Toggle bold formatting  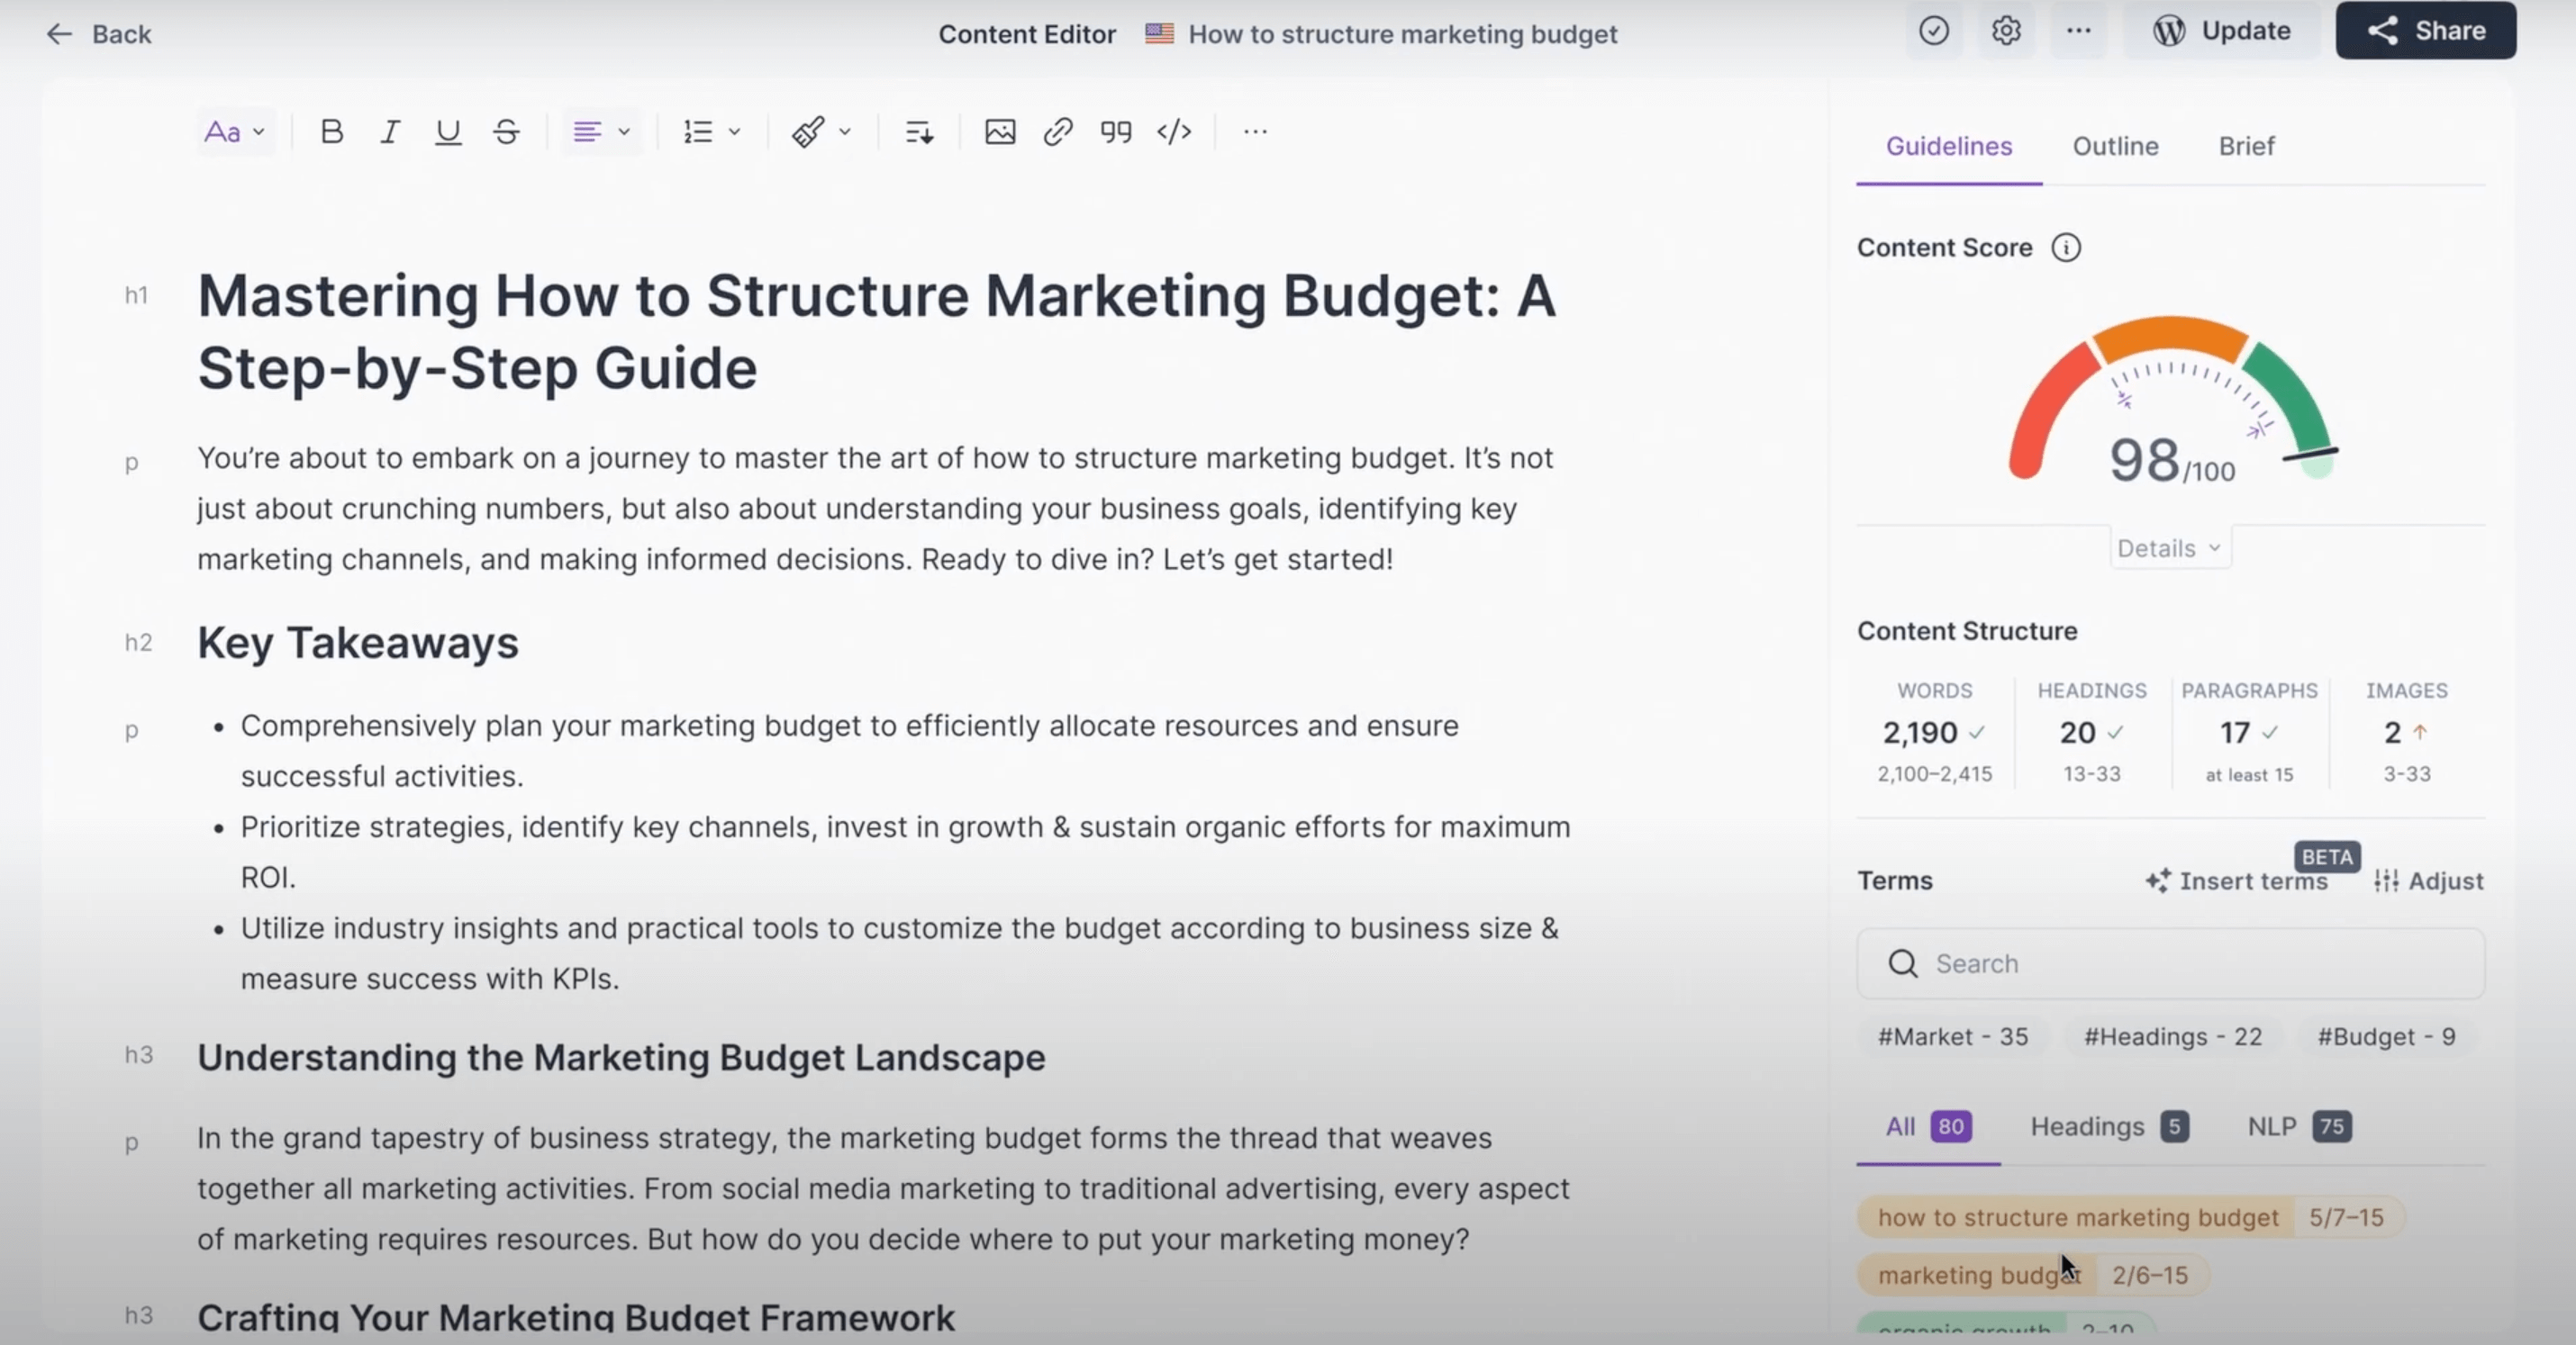[331, 131]
